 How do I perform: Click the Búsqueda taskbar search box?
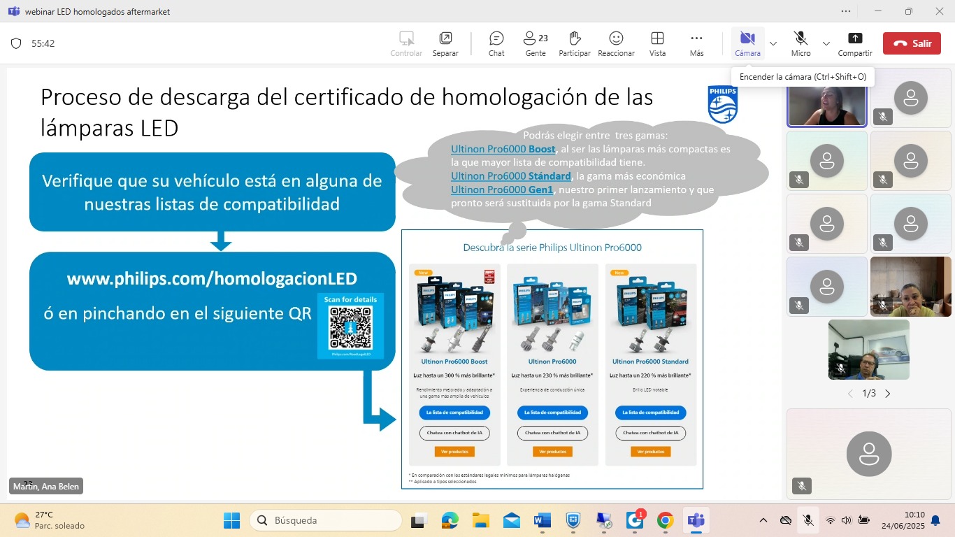[326, 520]
